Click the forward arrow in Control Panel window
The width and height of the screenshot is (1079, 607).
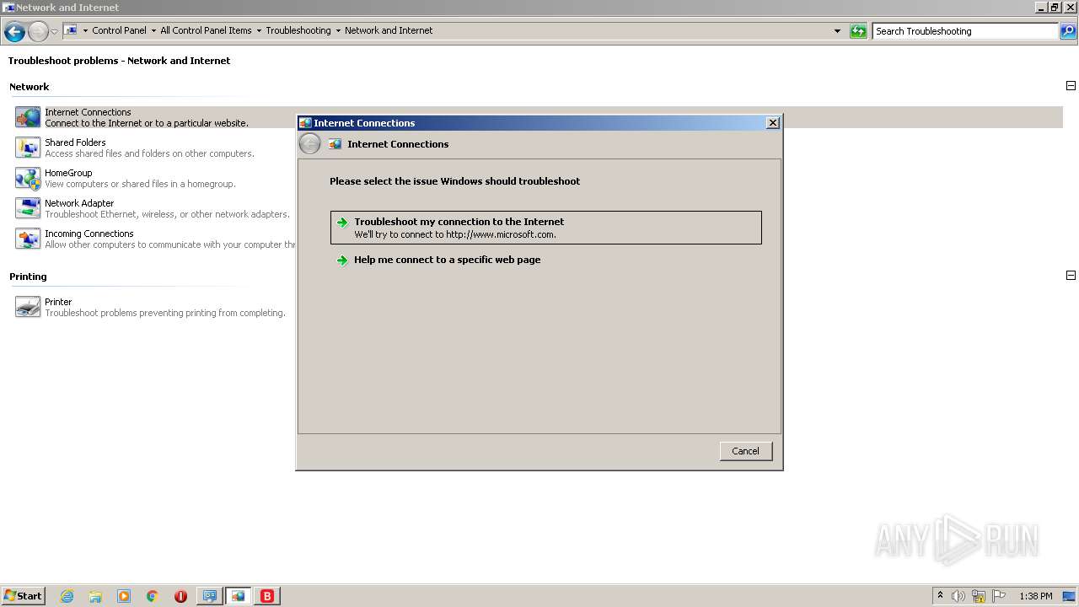38,32
